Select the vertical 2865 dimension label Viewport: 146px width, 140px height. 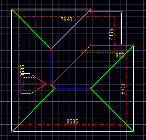tap(111, 35)
